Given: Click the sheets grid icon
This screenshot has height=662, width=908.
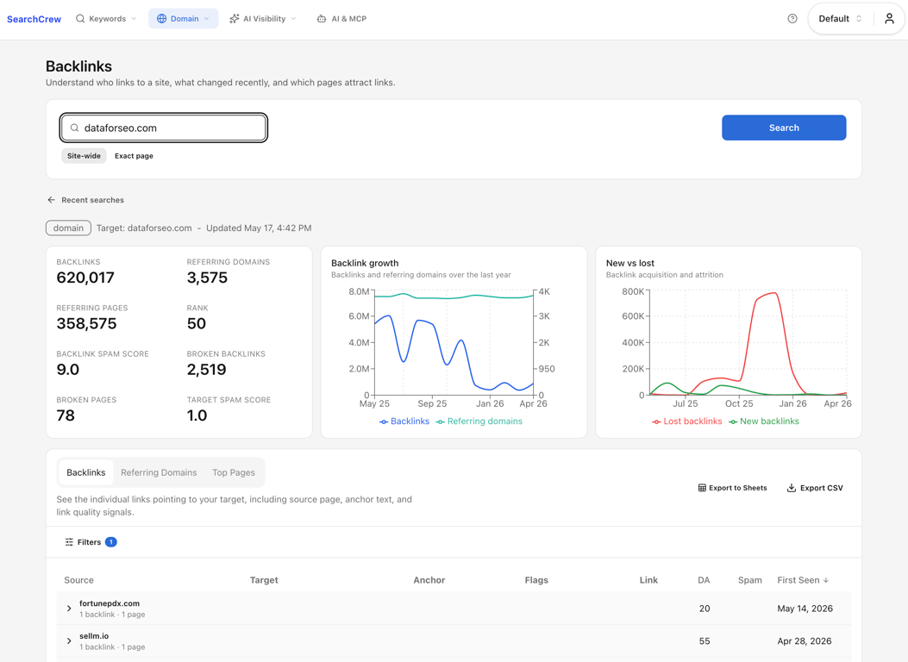Looking at the screenshot, I should point(702,488).
